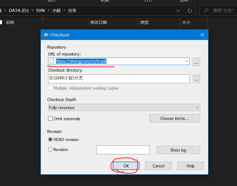Open the Choose items… dialog
Viewport: 237px width, 186px height.
174,118
